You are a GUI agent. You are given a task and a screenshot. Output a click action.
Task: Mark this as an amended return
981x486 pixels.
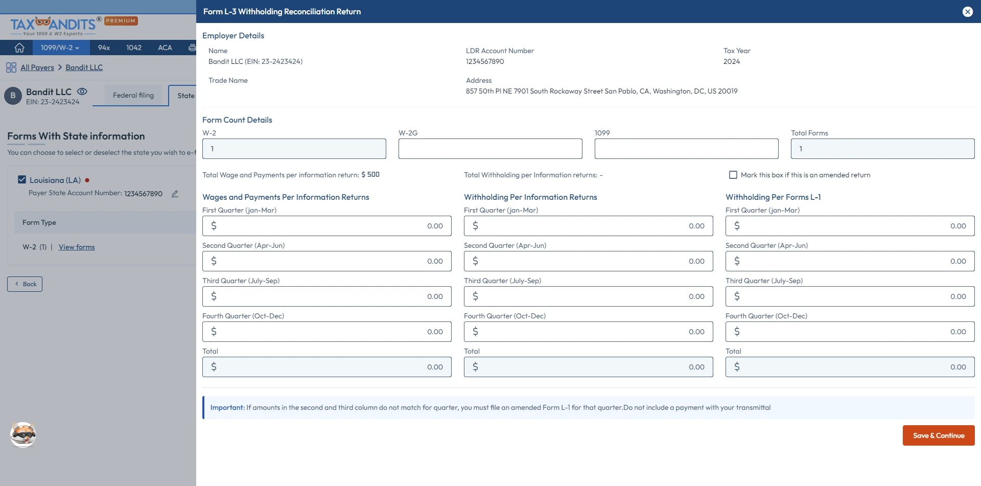click(733, 175)
